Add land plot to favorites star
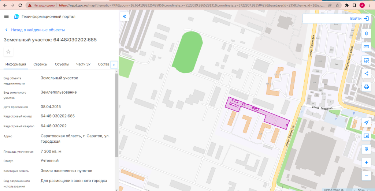Screen dimensions: 375x191 (8, 52)
